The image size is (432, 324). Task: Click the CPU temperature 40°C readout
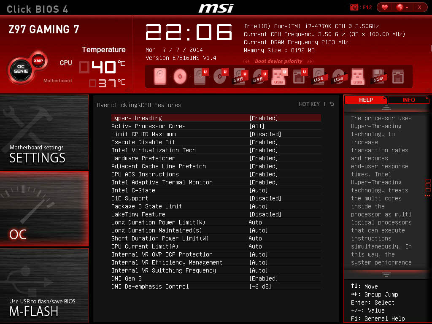(102, 67)
